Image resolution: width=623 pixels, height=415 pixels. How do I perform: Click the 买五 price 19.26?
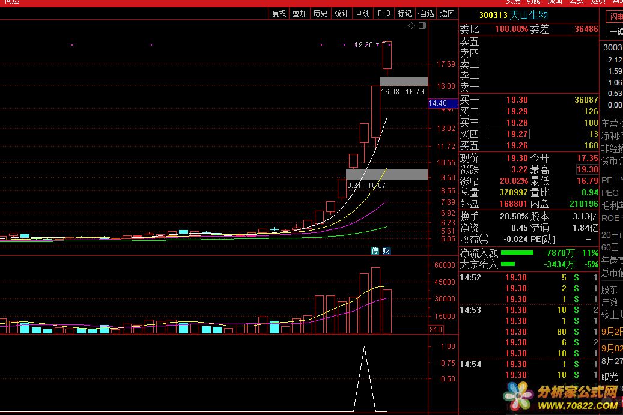(x=517, y=146)
